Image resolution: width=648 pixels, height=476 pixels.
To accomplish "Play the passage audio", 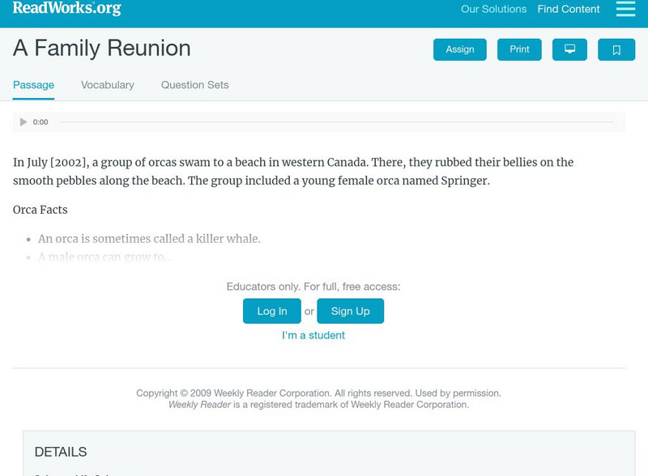I will point(23,122).
